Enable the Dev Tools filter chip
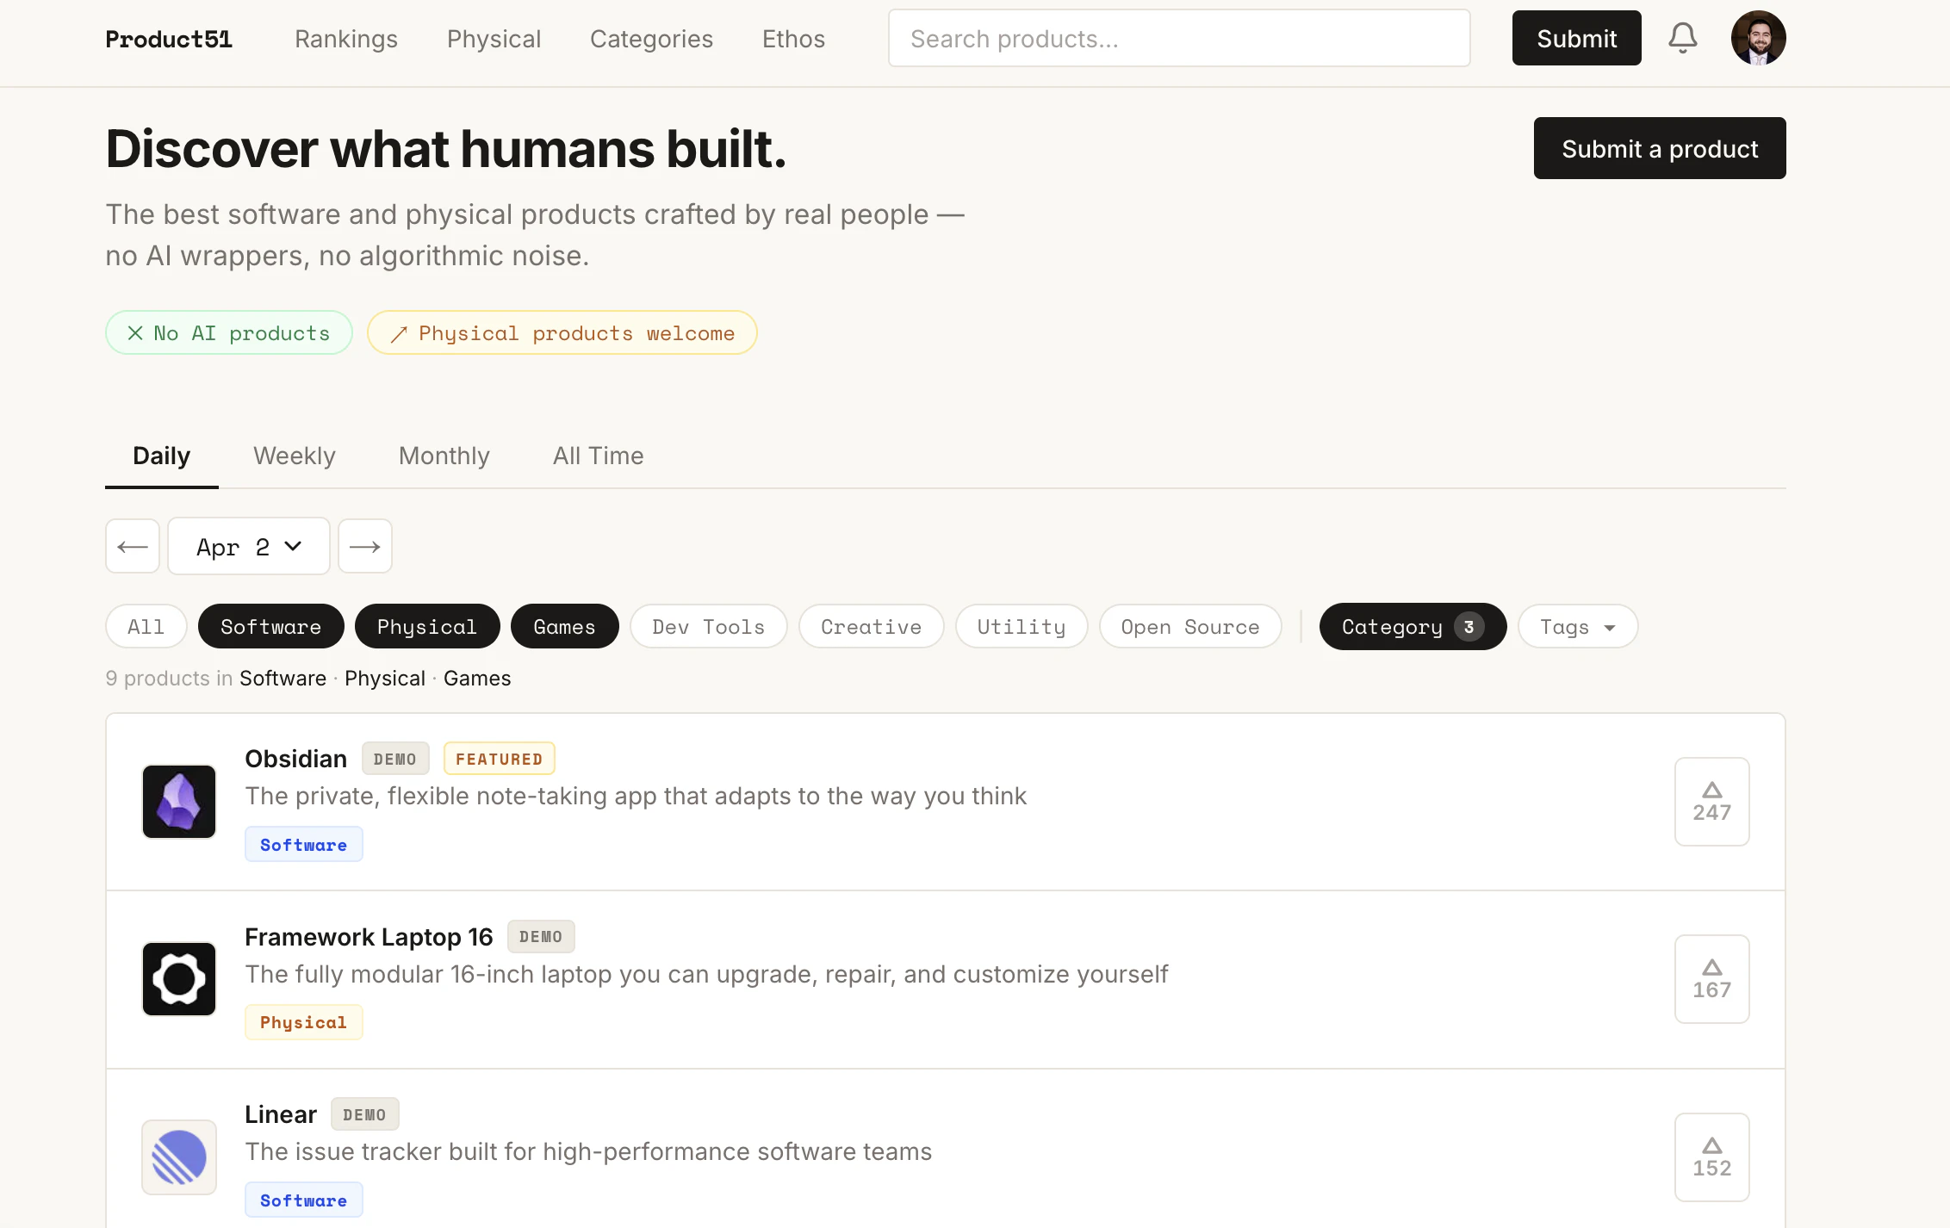Screen dimensions: 1950x1228 [x=708, y=626]
